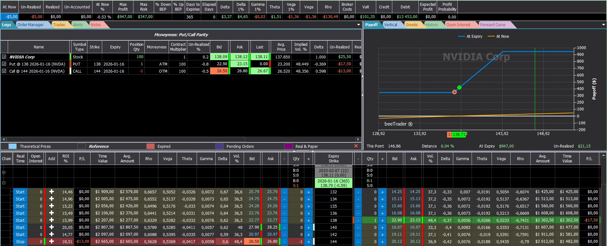This screenshot has width=607, height=246.
Task: Open the OrderManager tab
Action: [x=31, y=25]
